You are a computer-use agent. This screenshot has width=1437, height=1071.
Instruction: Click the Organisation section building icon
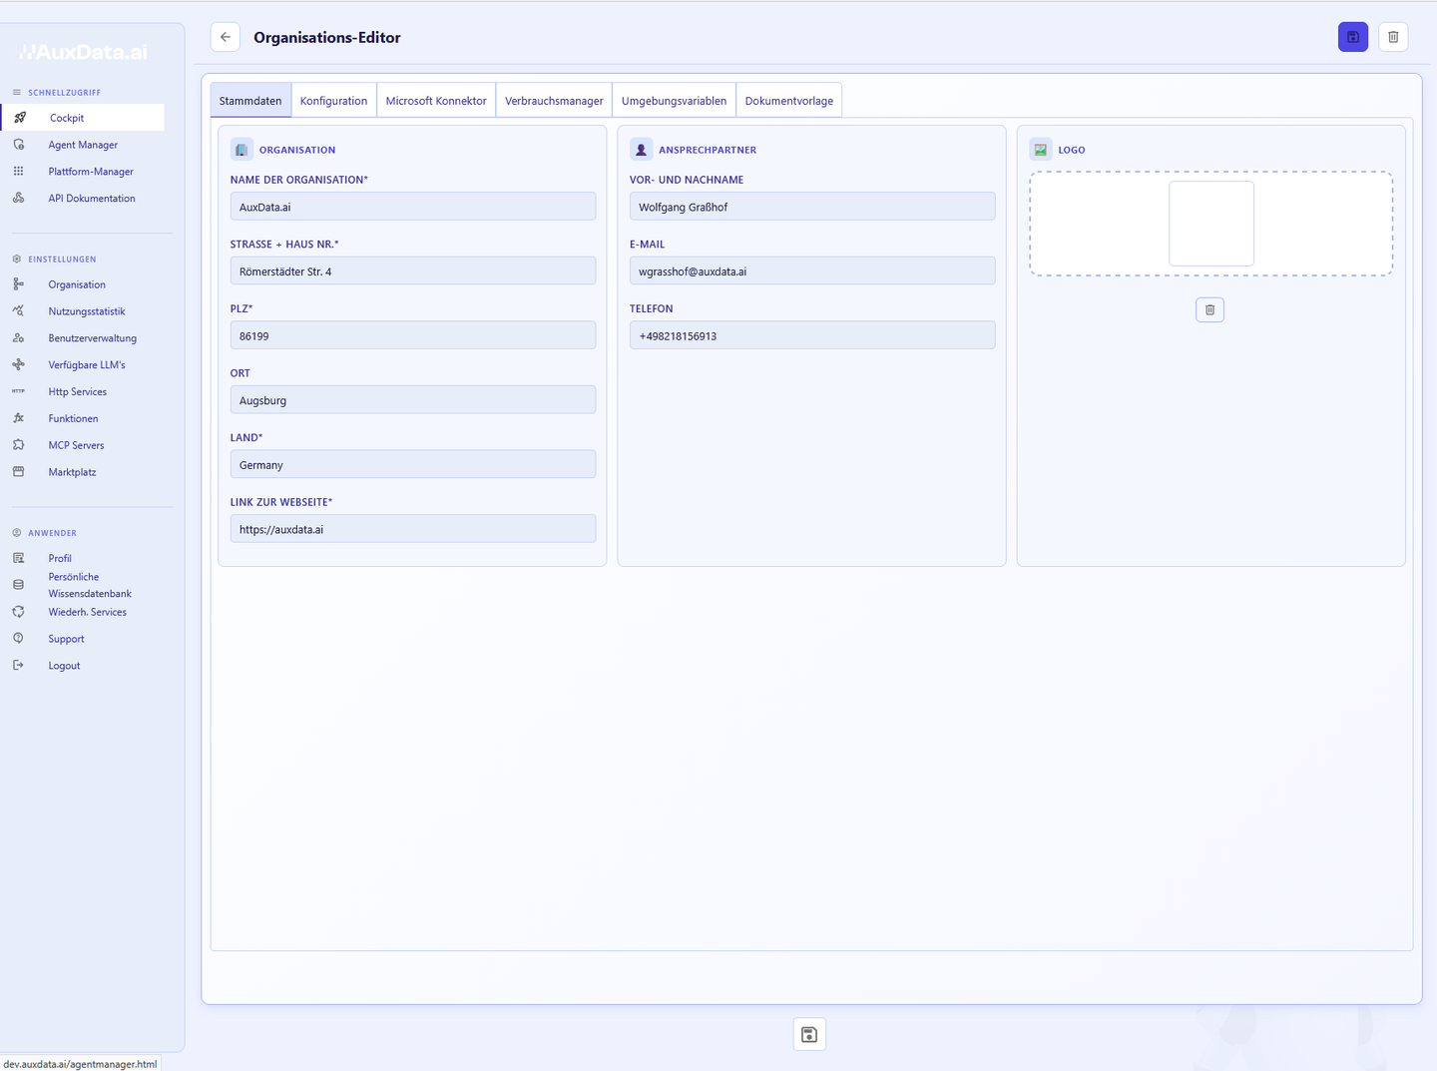[x=241, y=150]
